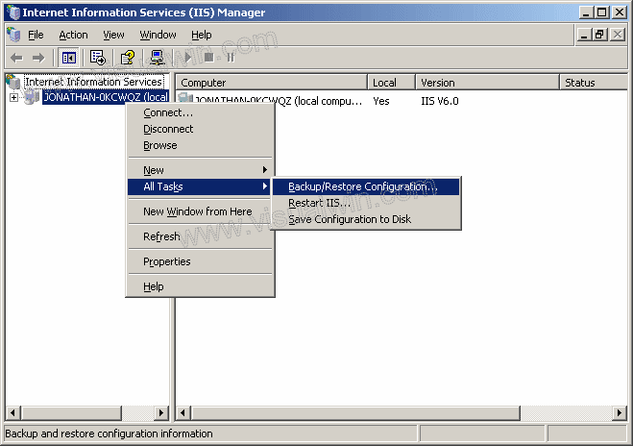Open the View menu
The image size is (633, 446).
(x=113, y=36)
